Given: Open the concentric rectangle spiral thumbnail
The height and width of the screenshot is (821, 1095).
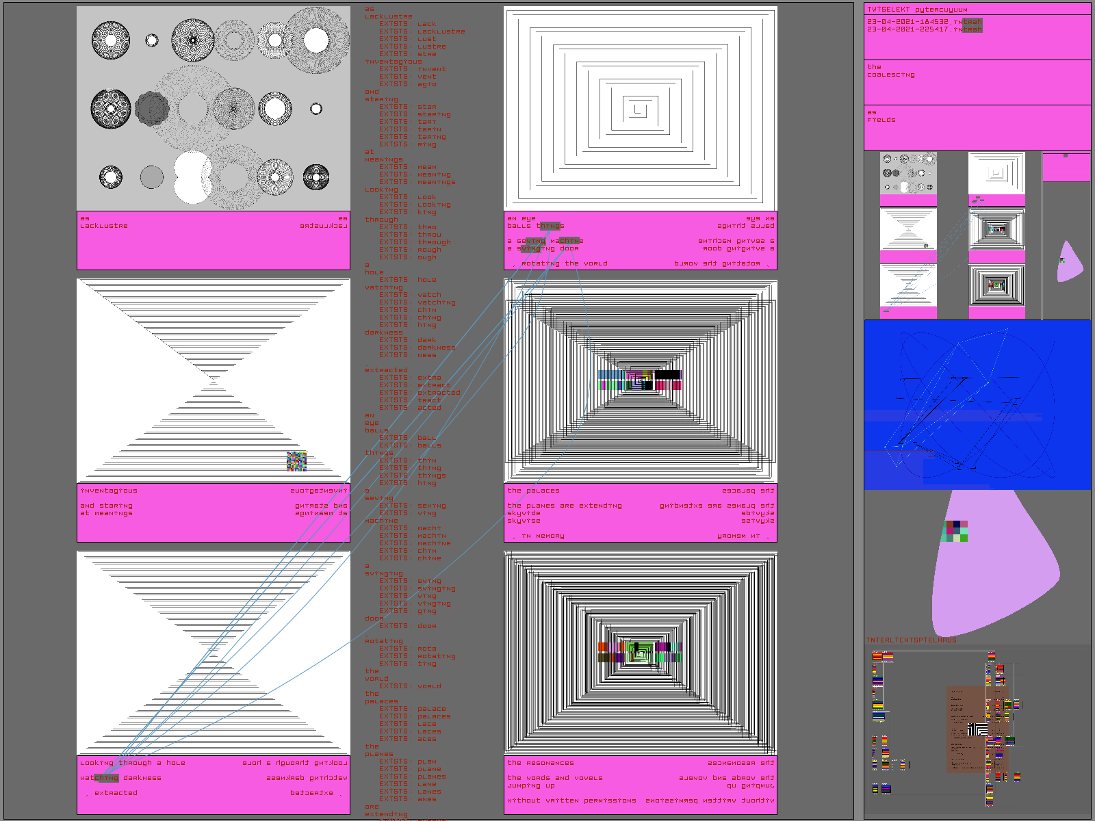Looking at the screenshot, I should pyautogui.click(x=996, y=173).
